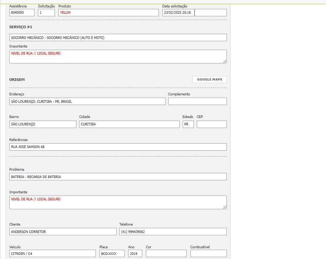Viewport: 326px width, 259px height.
Task: Select the Socorro Mecânico service field
Action: point(118,37)
